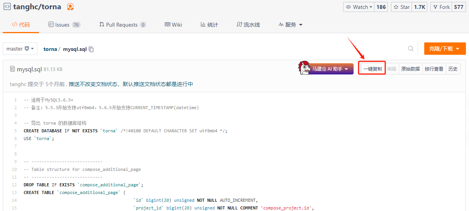This screenshot has width=469, height=211.
Task: Open the Issues tab
Action: coord(64,25)
